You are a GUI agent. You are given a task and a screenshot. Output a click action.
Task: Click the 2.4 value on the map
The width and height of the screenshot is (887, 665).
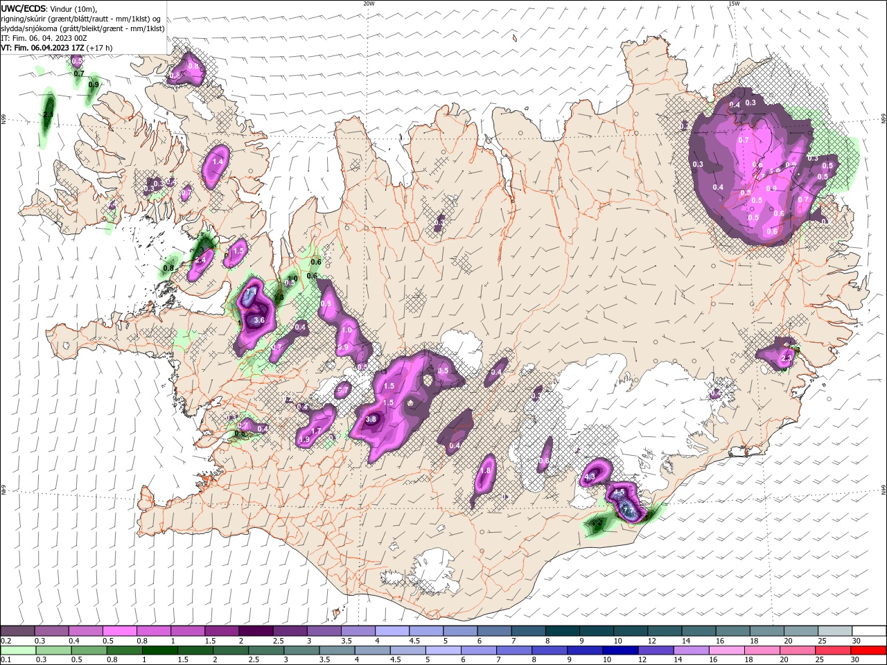point(201,260)
